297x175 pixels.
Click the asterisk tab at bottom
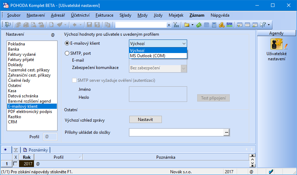[x=6, y=150]
